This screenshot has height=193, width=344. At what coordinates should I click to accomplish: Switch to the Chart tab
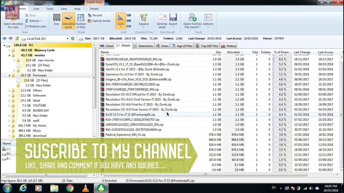[106, 46]
